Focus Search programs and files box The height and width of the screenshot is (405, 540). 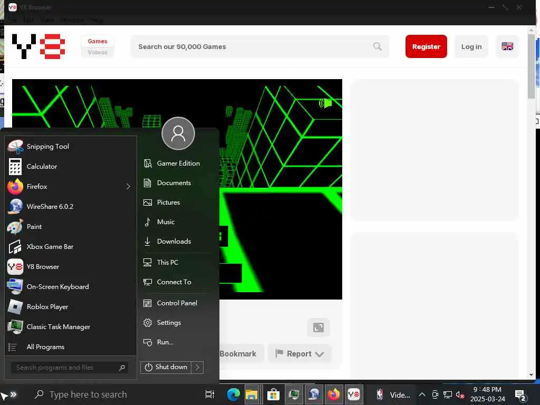[70, 368]
